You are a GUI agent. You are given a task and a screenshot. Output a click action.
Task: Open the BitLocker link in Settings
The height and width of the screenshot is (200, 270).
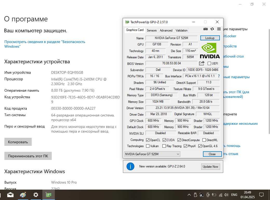click(230, 36)
